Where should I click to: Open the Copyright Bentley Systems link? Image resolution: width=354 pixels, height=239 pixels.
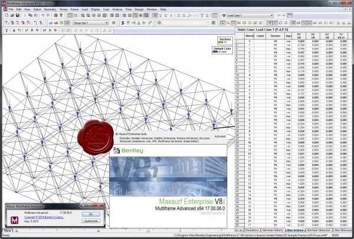click(44, 217)
